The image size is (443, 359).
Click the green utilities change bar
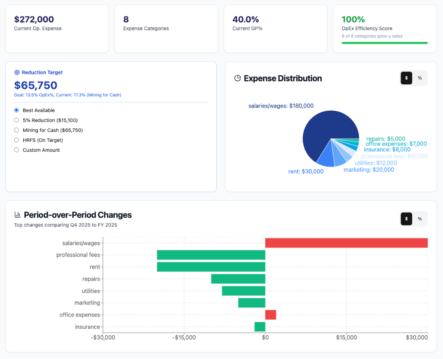(244, 291)
